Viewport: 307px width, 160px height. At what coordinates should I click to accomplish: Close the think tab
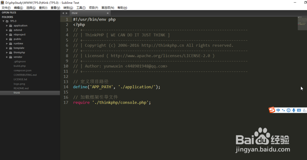click(x=108, y=13)
